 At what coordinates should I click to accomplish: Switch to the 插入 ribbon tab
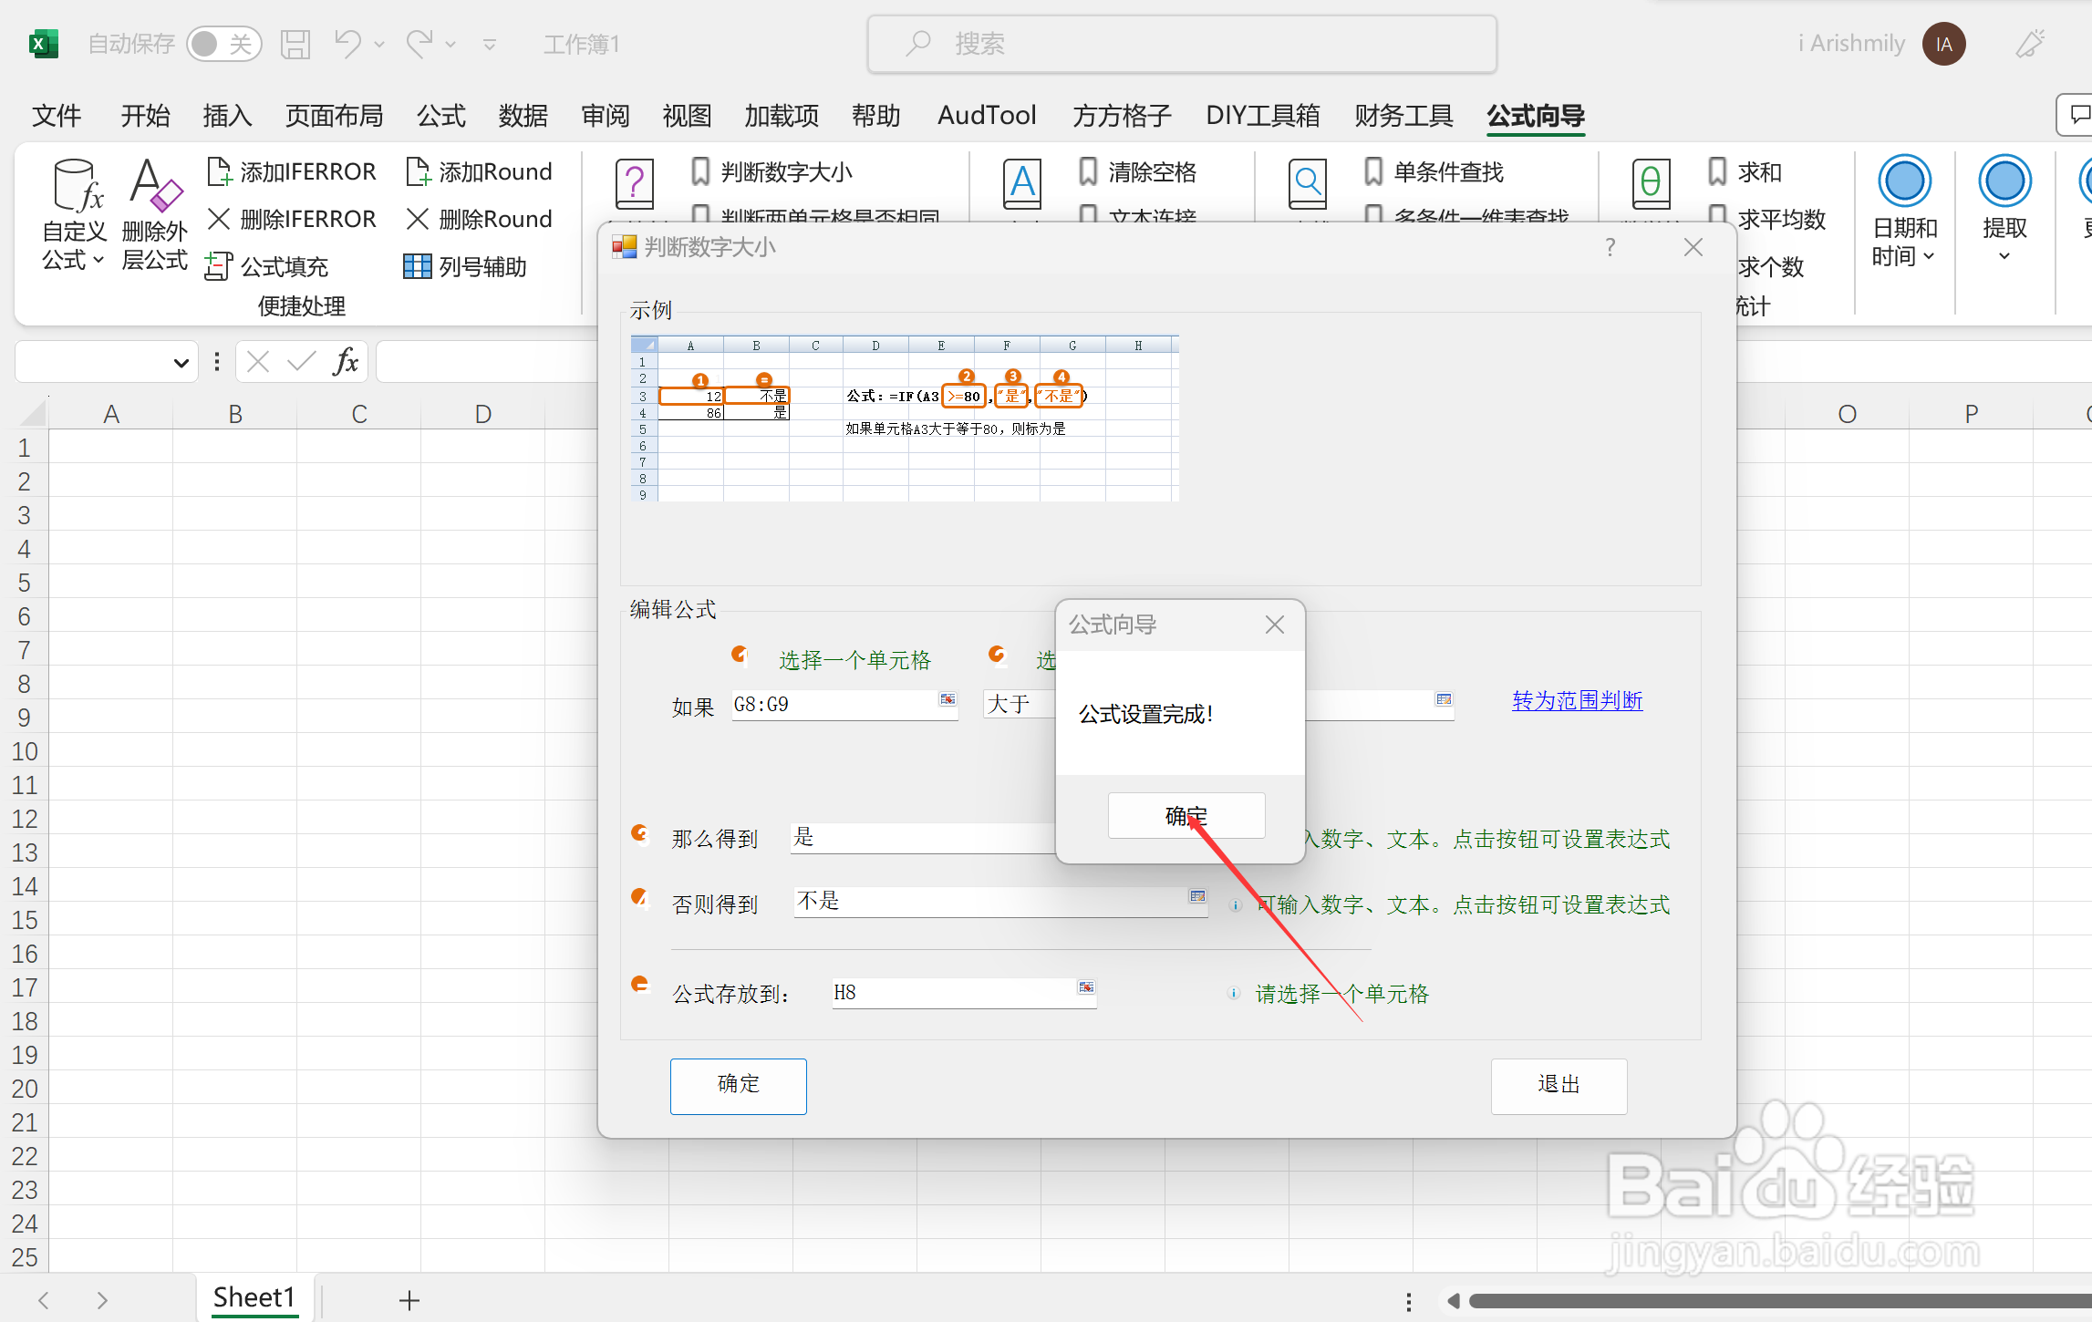(x=227, y=116)
